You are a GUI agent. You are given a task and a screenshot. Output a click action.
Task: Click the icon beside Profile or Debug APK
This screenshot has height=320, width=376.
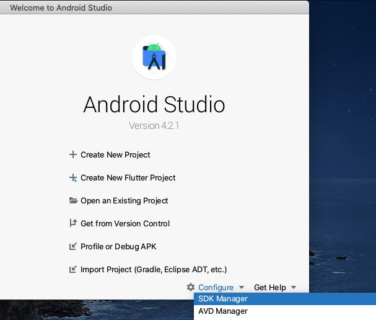tap(73, 246)
